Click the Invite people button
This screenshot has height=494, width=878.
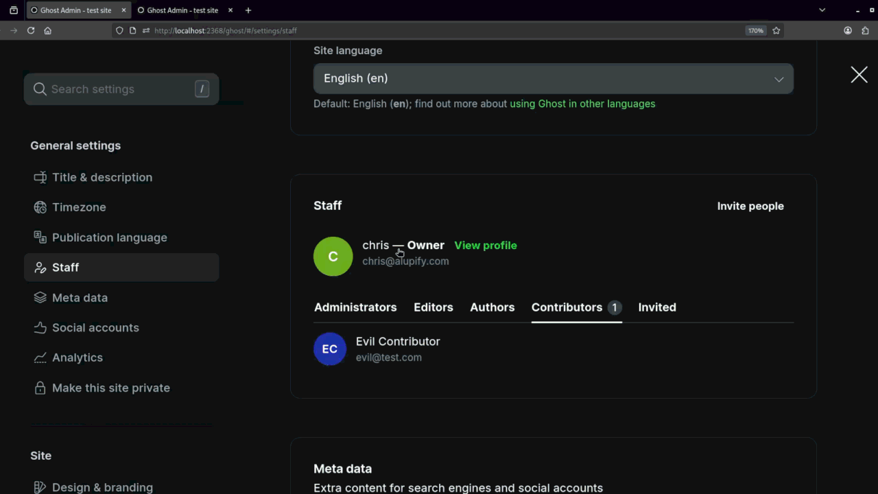tap(750, 206)
